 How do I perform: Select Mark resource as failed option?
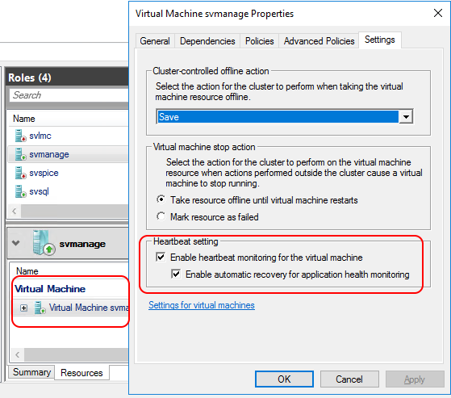[161, 216]
